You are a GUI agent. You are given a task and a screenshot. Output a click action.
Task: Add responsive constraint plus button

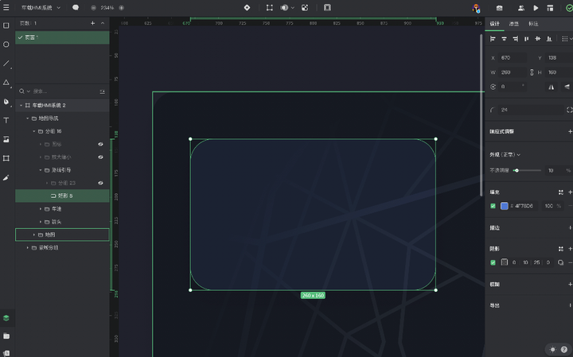pos(570,131)
